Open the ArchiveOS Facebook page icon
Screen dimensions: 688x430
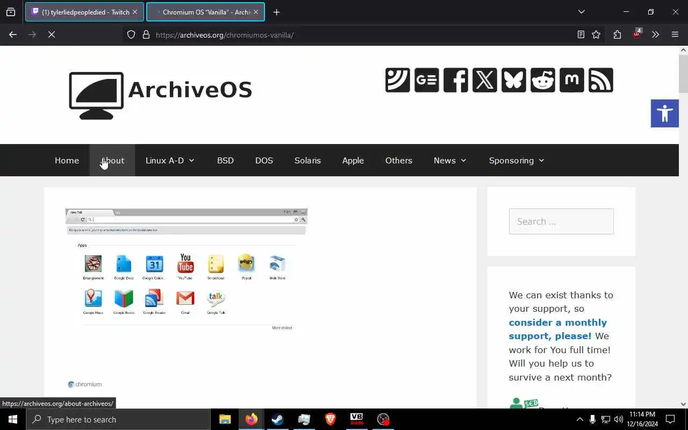456,80
